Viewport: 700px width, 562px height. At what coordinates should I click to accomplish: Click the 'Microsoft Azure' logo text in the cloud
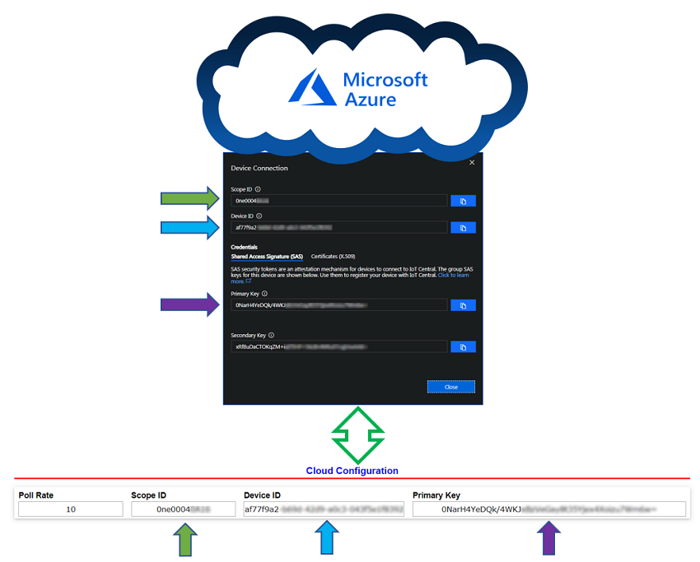tap(385, 90)
